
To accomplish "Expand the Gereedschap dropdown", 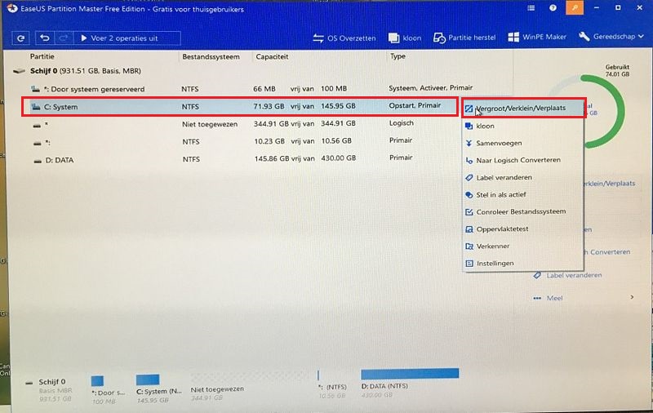I will pos(611,37).
